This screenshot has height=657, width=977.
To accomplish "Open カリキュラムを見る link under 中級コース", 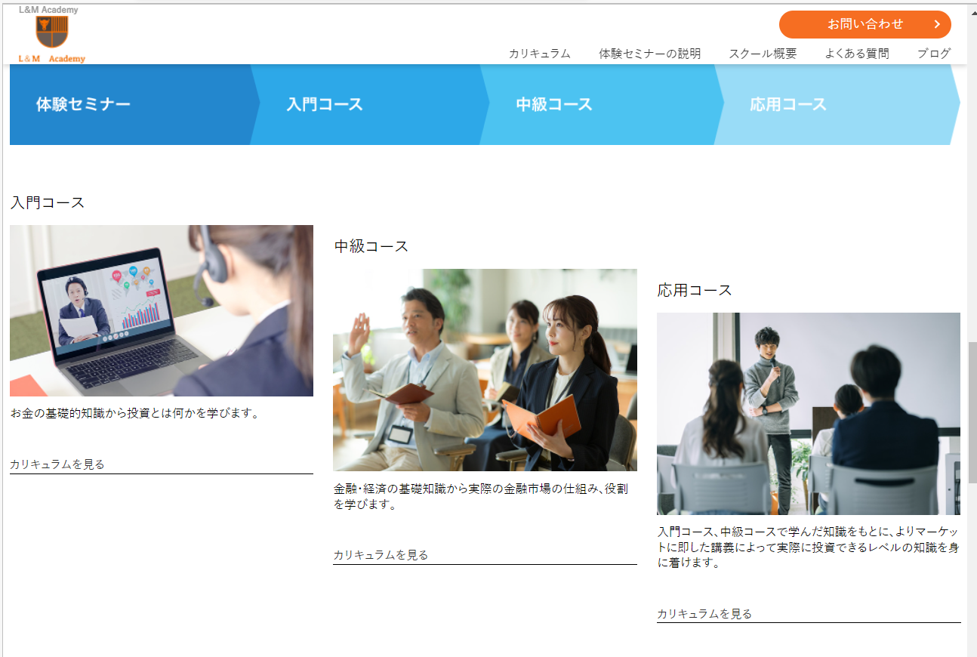I will pos(381,555).
